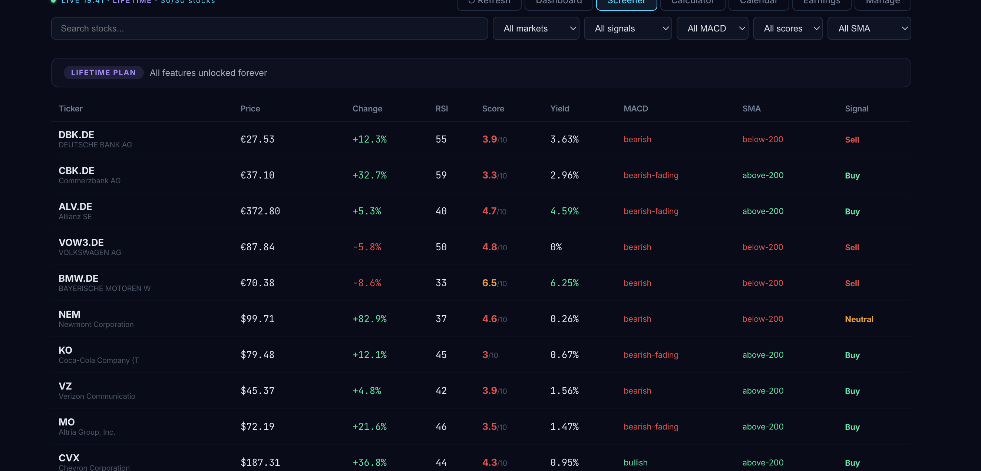Open the All signals dropdown
This screenshot has height=471, width=981.
point(628,29)
